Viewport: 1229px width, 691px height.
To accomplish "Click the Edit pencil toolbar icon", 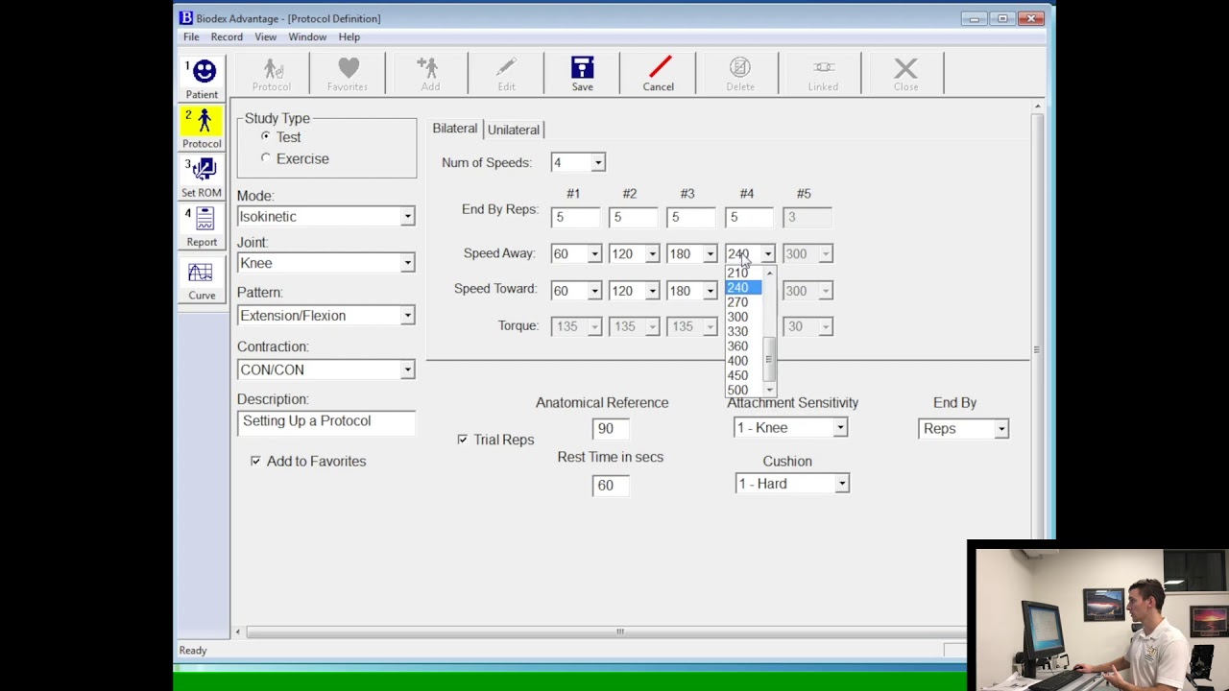I will coord(506,74).
